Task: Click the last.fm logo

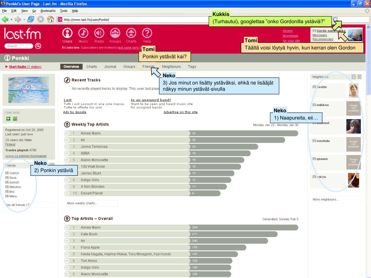Action: coord(22,34)
